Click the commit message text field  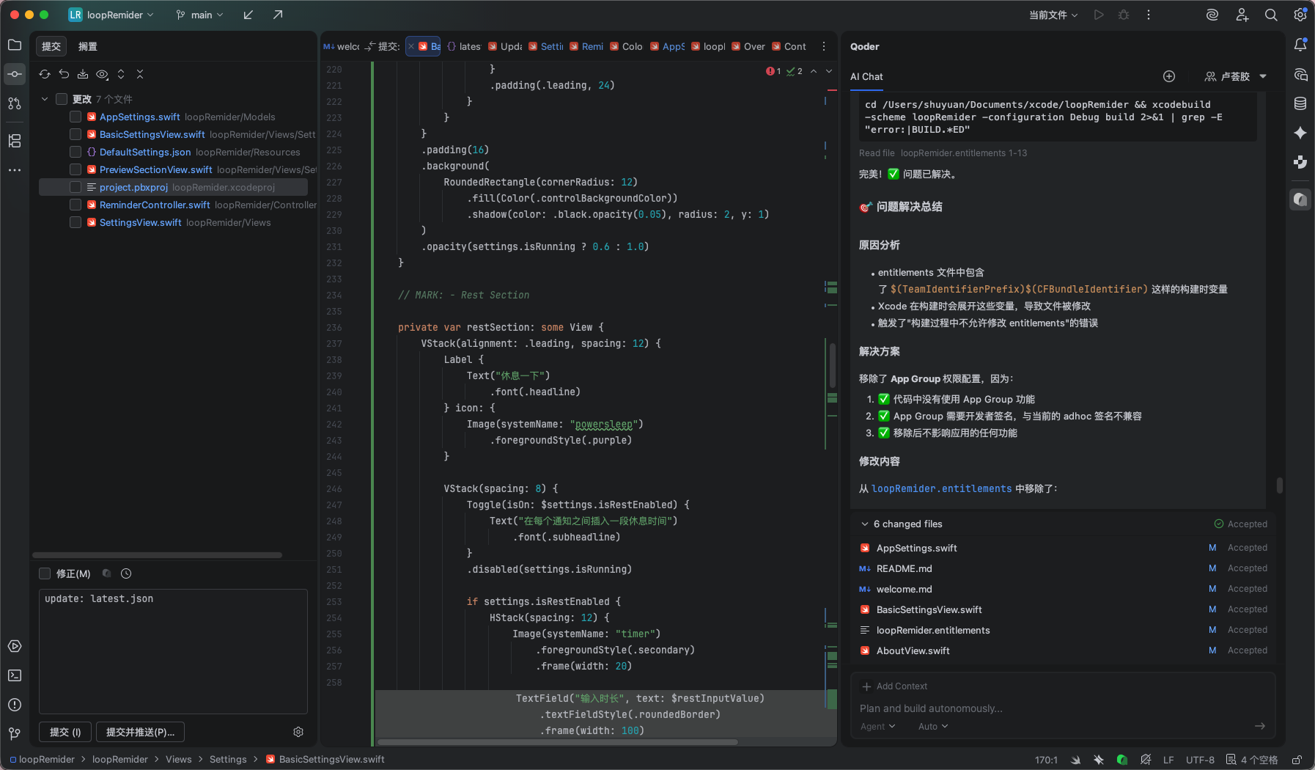173,650
